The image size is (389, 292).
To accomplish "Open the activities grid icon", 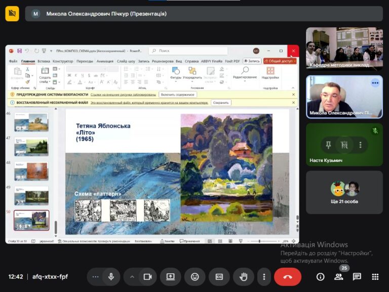I will point(375,277).
